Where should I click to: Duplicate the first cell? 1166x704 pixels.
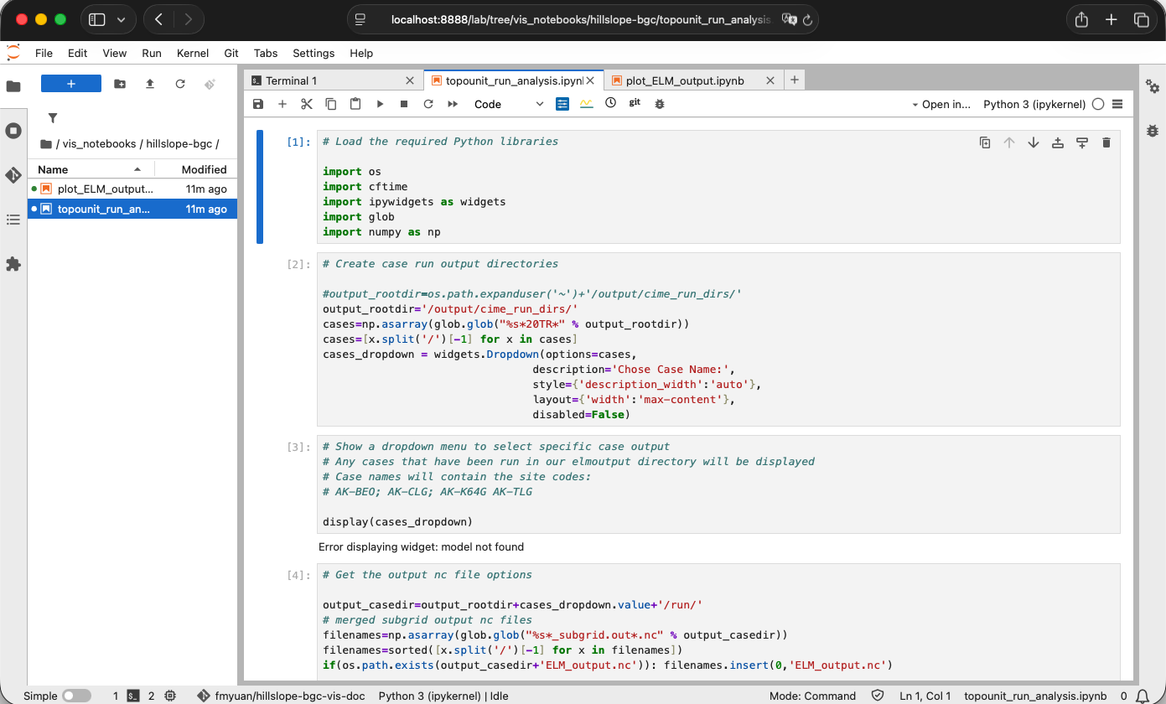[x=985, y=142]
